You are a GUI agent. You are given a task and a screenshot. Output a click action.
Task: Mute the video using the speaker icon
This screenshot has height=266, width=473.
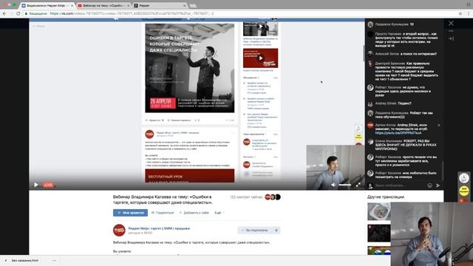coord(333,185)
